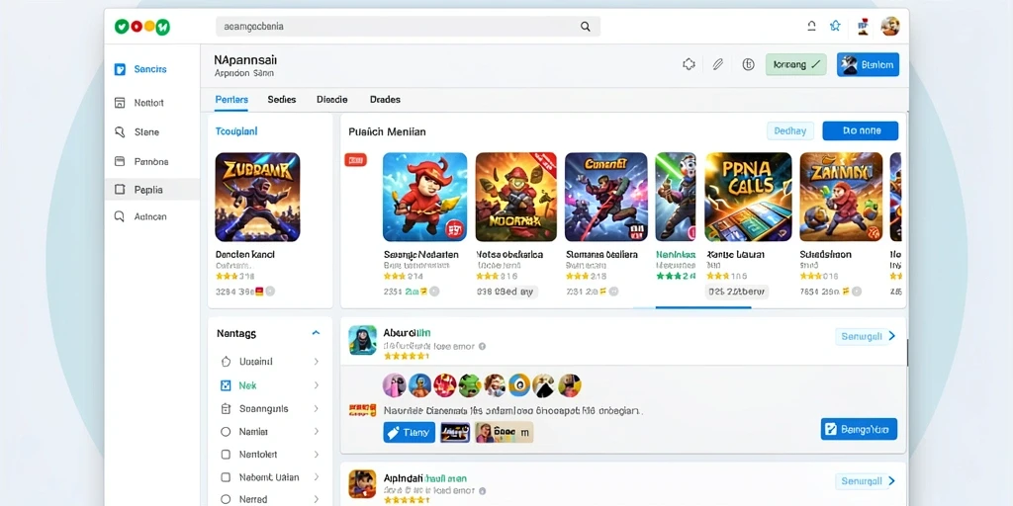Screen dimensions: 1013x506
Task: Toggle the Nek checked checkbox
Action: coord(226,385)
